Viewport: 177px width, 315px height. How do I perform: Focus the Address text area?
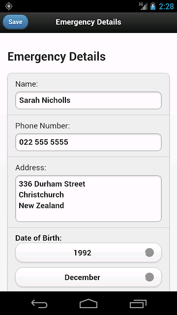click(88, 199)
